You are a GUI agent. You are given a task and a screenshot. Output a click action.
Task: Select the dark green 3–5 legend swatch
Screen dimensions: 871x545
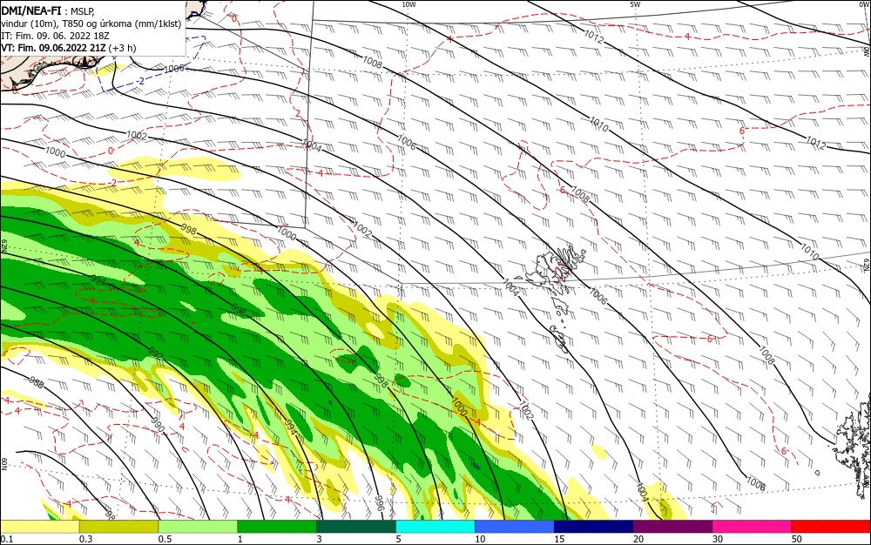pyautogui.click(x=356, y=527)
